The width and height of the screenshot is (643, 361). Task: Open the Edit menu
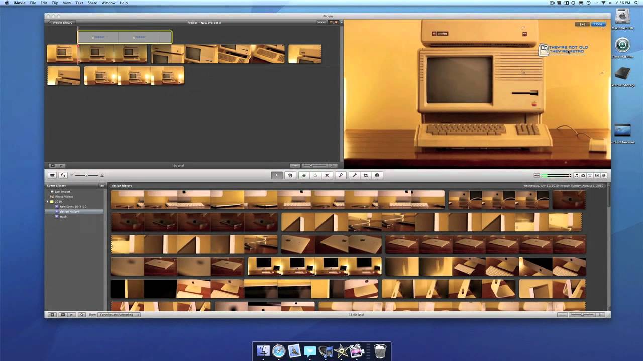(x=44, y=3)
